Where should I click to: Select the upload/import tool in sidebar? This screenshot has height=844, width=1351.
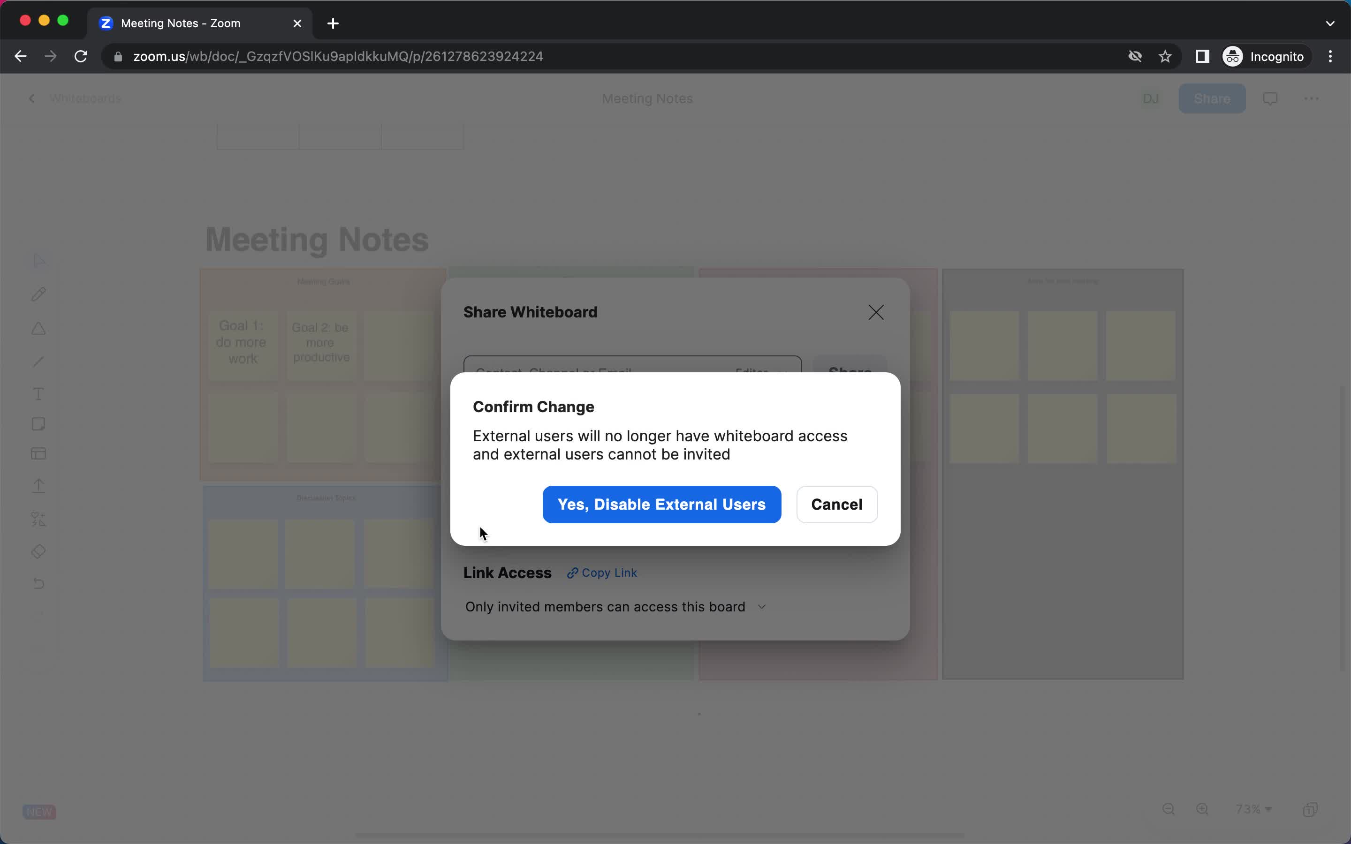click(39, 486)
